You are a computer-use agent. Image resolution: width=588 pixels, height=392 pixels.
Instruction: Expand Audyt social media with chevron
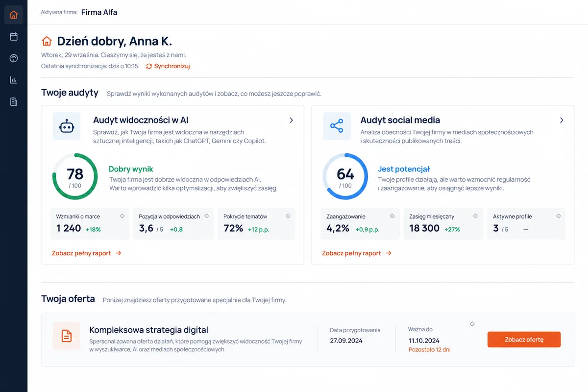pyautogui.click(x=562, y=120)
